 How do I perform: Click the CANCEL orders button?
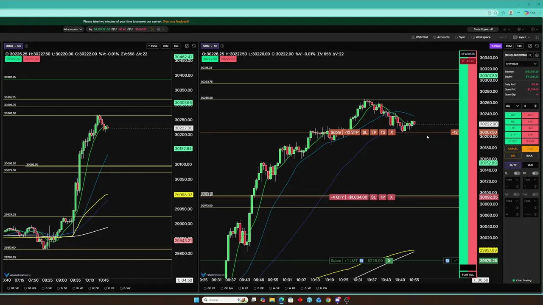tap(513, 149)
